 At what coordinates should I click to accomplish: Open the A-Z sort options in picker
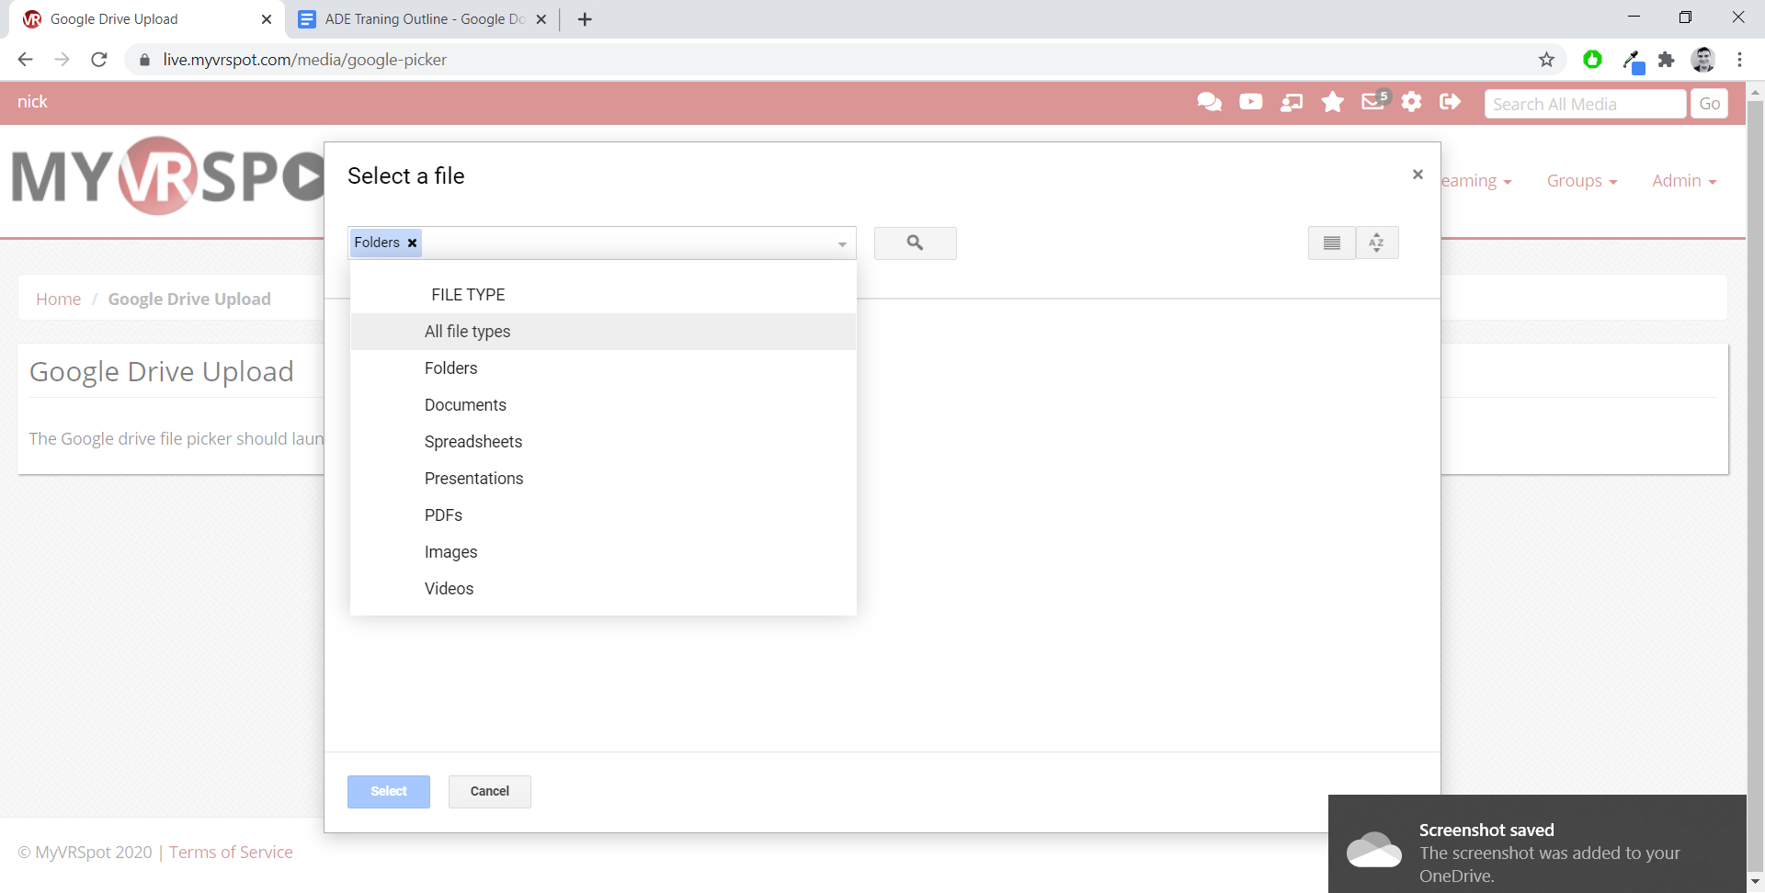(x=1376, y=243)
